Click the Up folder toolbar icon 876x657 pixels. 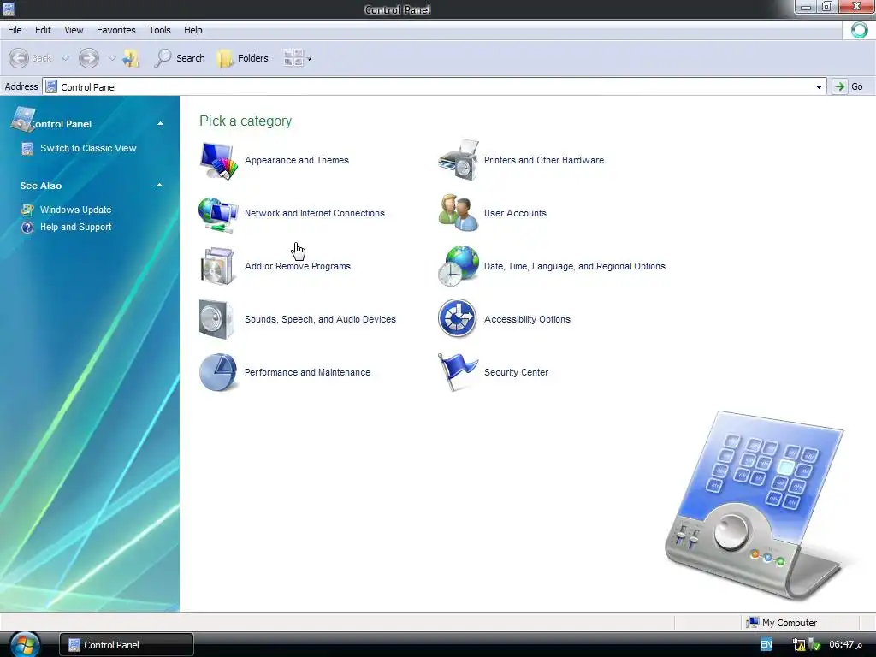click(x=131, y=58)
